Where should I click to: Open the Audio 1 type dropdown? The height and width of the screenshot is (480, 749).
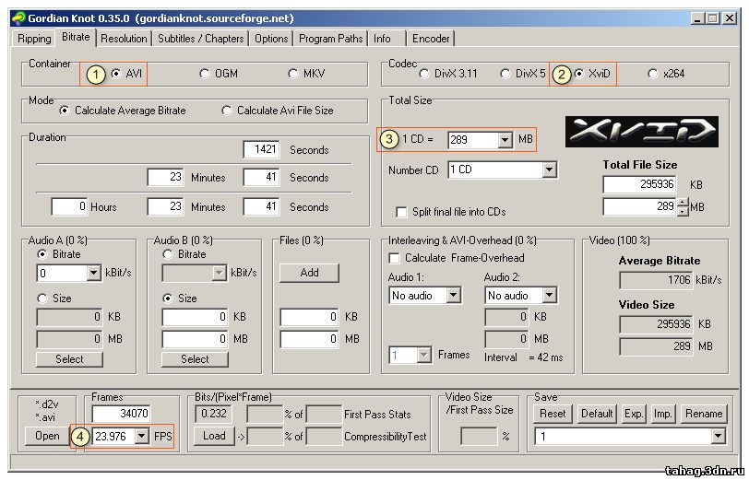tap(453, 296)
